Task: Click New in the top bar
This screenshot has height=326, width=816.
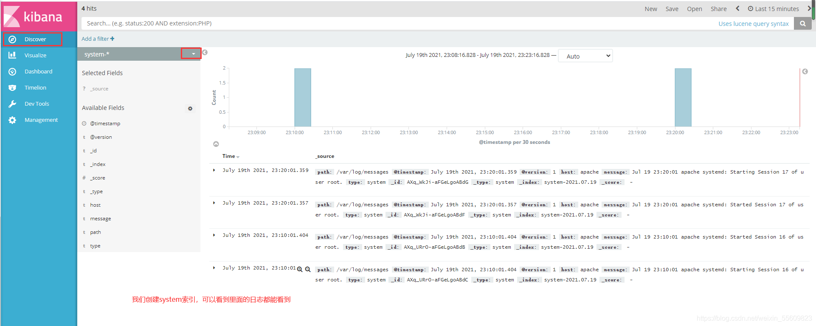Action: pos(651,9)
